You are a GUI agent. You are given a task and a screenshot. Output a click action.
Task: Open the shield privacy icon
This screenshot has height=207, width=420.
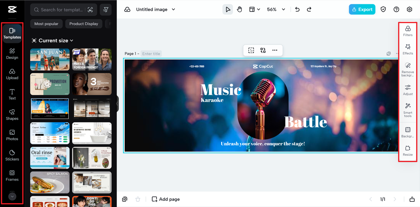click(x=383, y=10)
